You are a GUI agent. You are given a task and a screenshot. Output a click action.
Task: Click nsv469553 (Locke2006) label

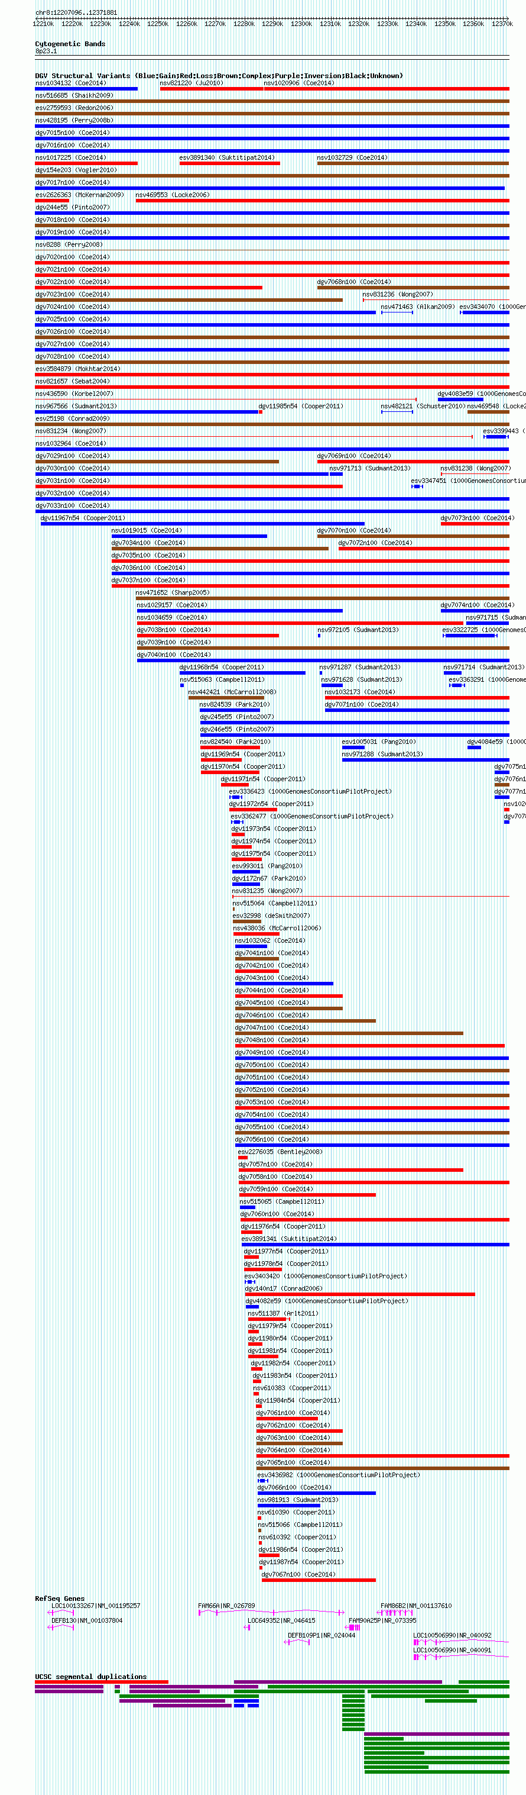173,195
